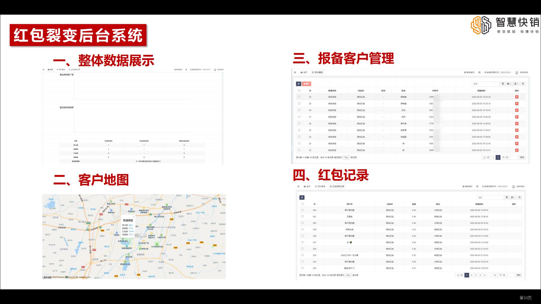
Task: Delete row ID 29 via red trash icon
Action: (517, 104)
